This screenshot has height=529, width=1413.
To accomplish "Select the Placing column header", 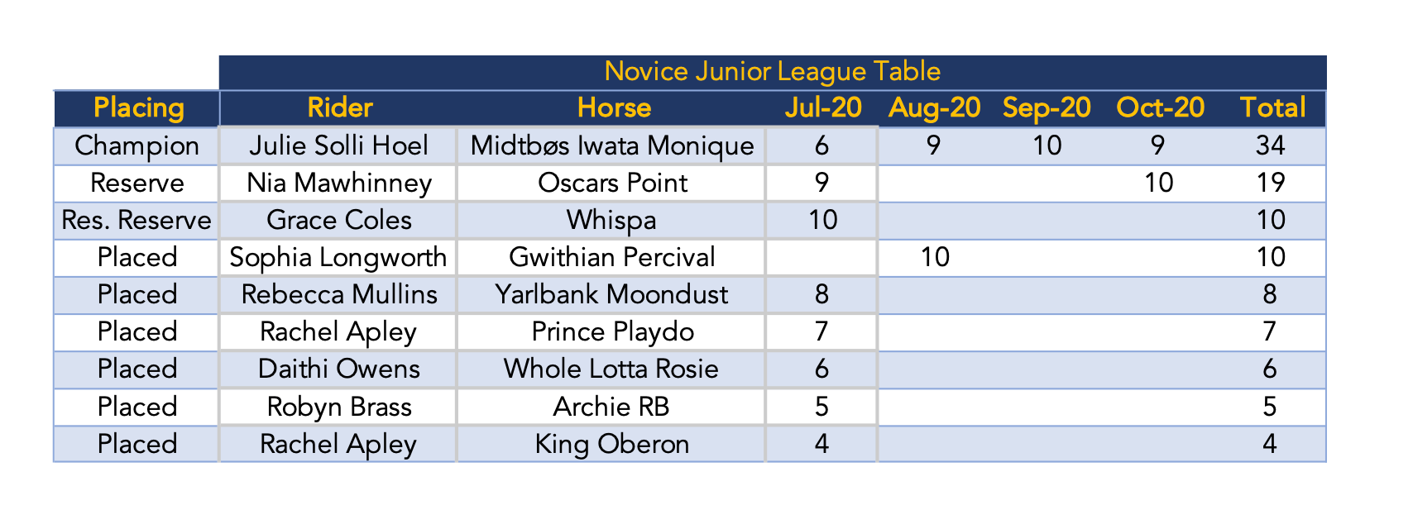I will click(x=137, y=108).
